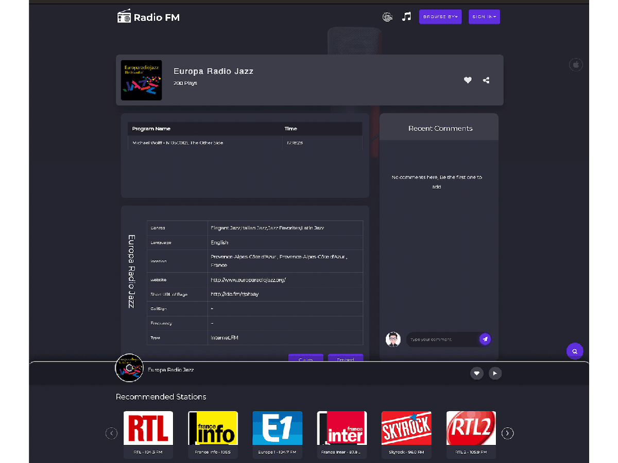Click the Europa Radio Jazz title in header card

[213, 72]
